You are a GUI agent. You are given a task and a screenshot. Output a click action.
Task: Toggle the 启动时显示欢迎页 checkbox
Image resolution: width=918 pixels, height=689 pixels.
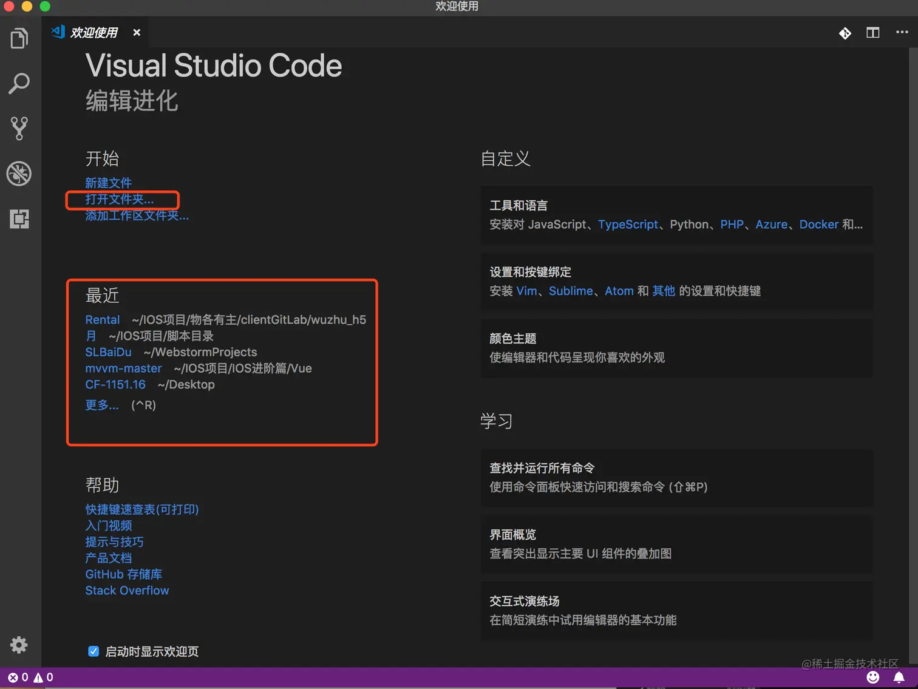pyautogui.click(x=93, y=651)
